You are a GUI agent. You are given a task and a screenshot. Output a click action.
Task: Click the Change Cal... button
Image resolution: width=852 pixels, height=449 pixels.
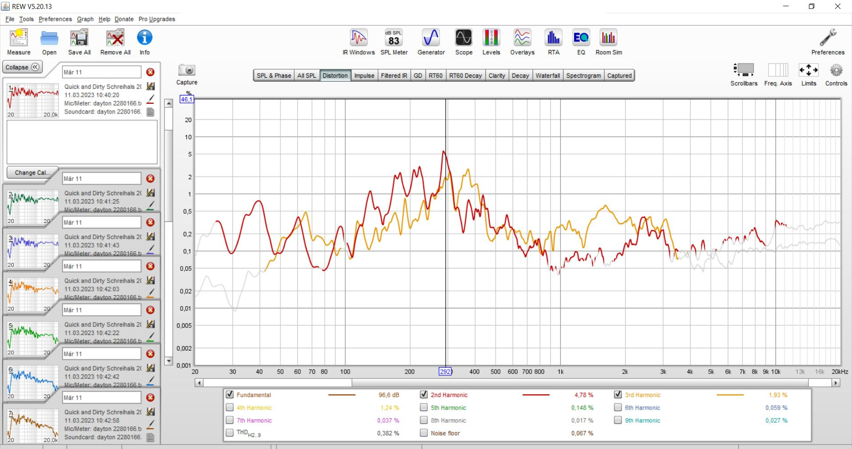[x=32, y=173]
